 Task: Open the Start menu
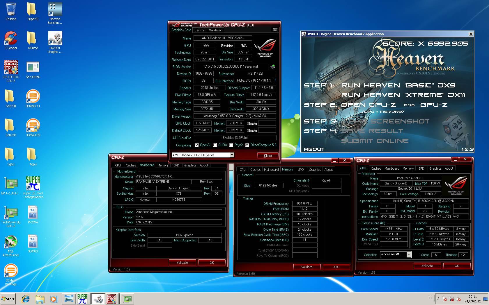coord(8,299)
